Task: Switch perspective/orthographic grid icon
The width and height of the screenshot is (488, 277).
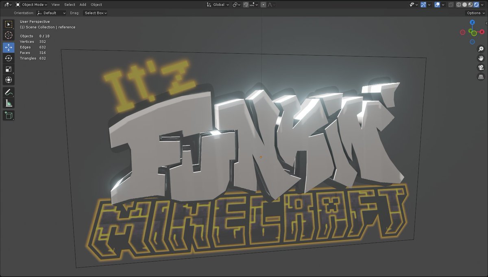Action: 481,77
